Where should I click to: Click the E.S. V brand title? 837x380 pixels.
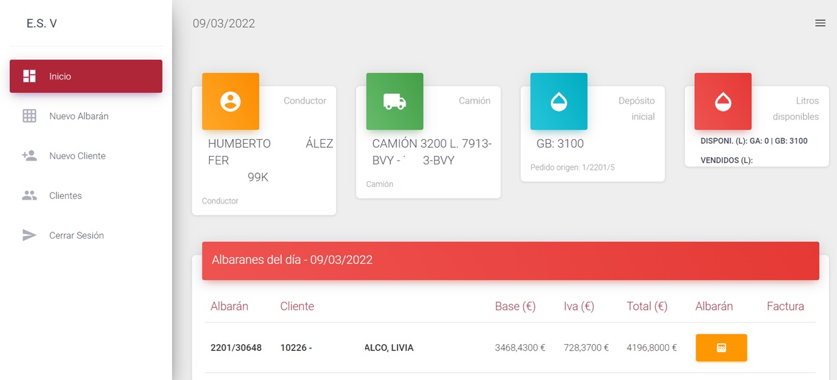(x=42, y=23)
